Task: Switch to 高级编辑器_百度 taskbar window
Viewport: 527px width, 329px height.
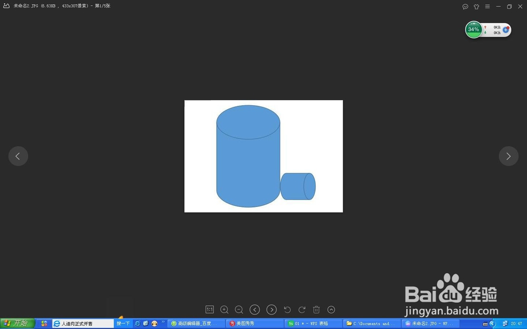Action: coord(196,324)
